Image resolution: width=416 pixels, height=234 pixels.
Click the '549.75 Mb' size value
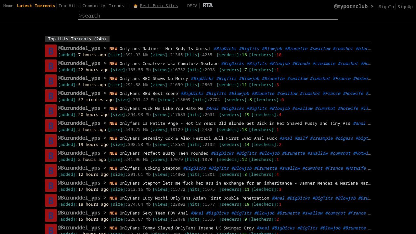click(136, 130)
